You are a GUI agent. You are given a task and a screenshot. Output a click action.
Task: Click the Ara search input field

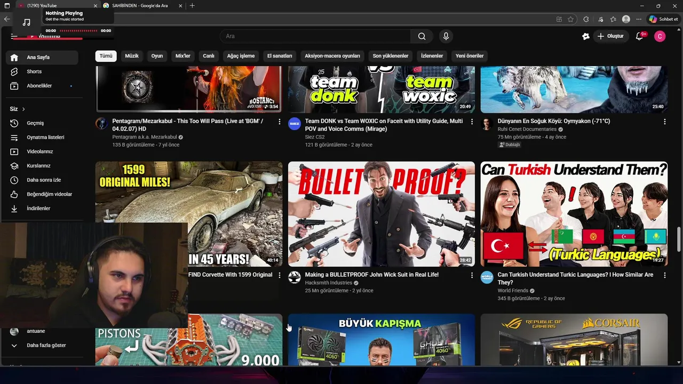pyautogui.click(x=315, y=36)
